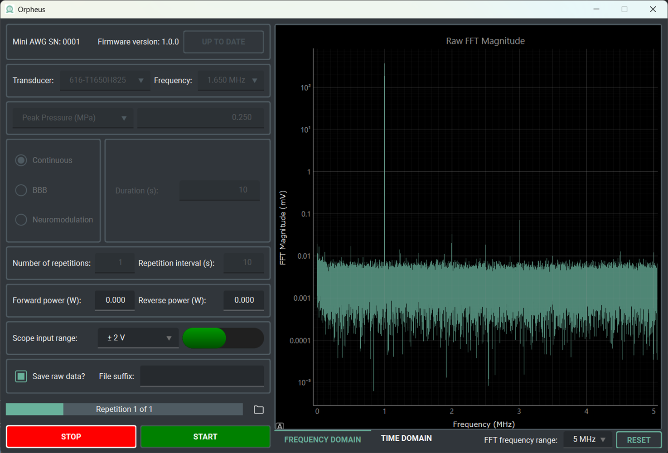This screenshot has height=453, width=668.
Task: Select the BBB radio button
Action: (x=21, y=190)
